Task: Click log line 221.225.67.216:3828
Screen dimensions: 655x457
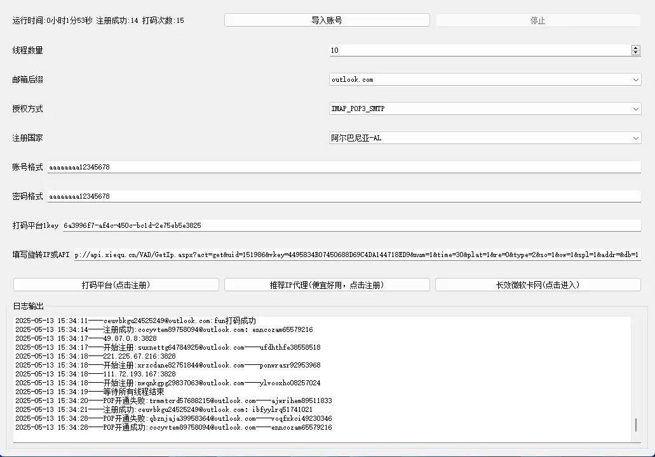Action: pos(95,356)
